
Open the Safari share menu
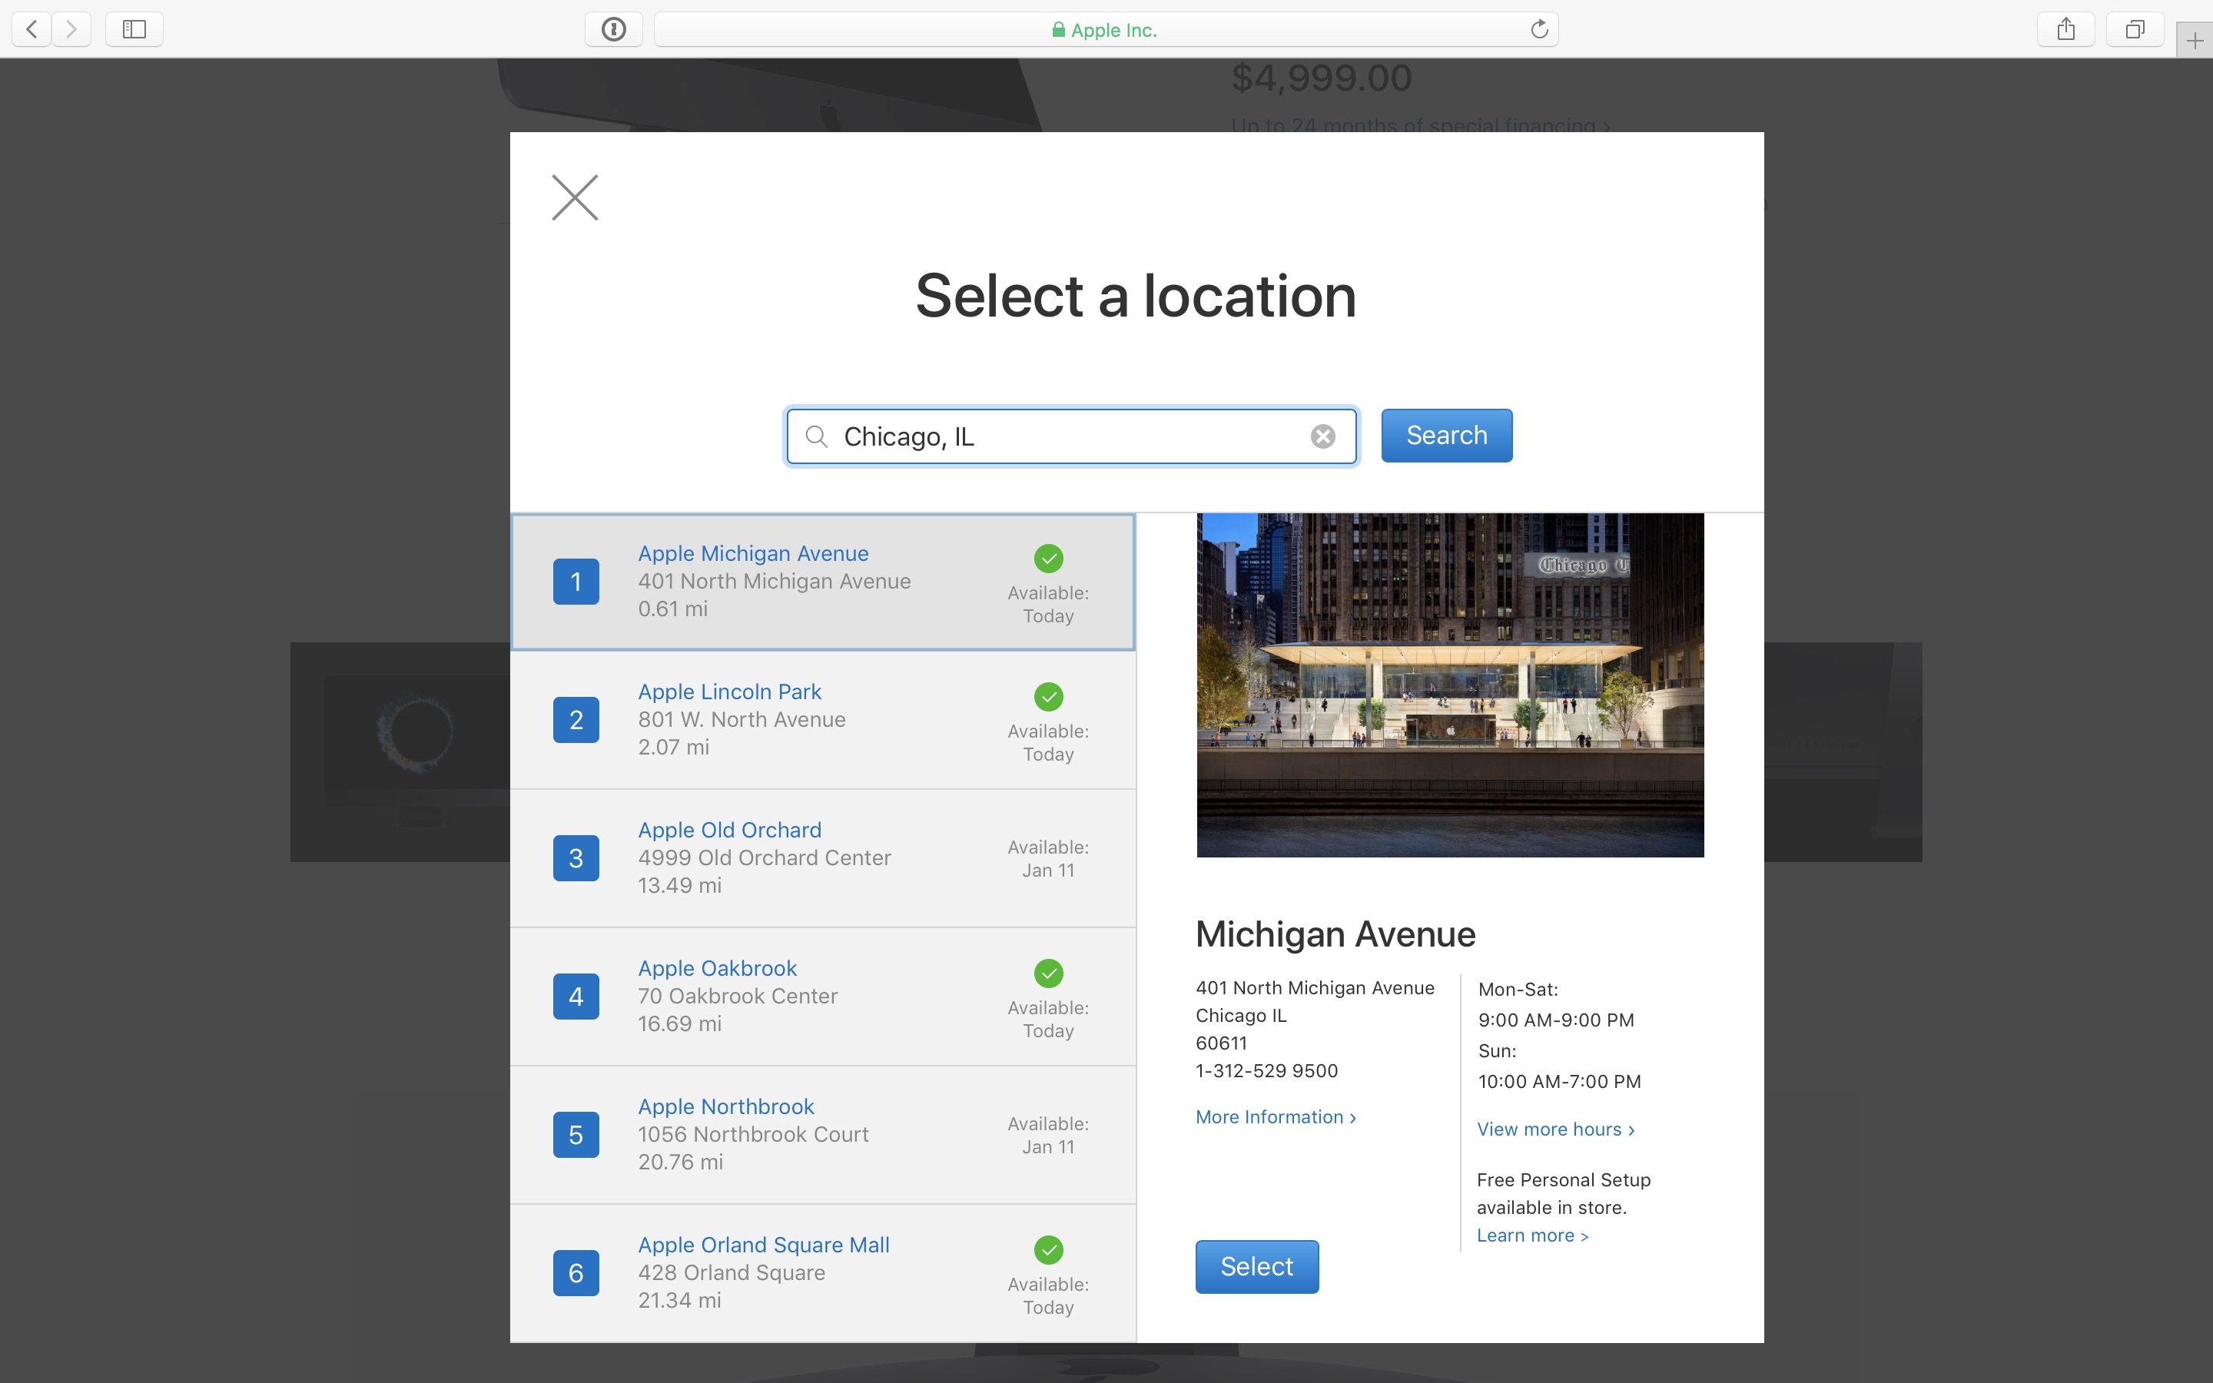[x=2065, y=29]
